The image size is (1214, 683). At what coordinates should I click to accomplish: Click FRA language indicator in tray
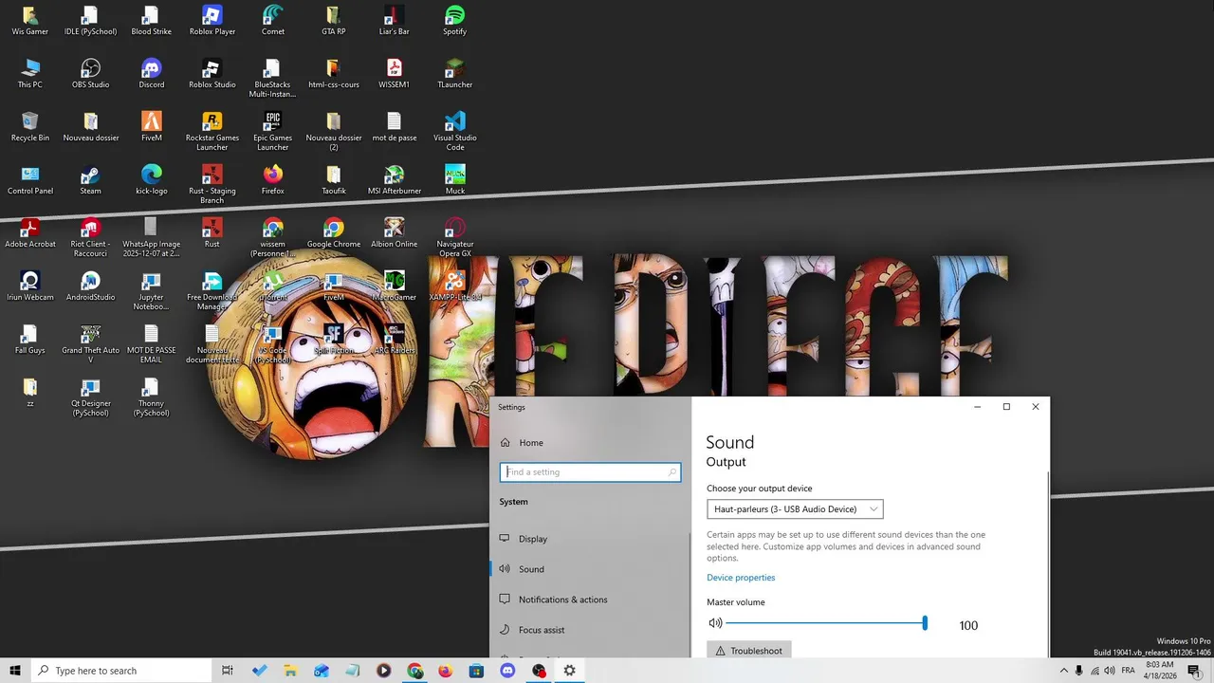click(x=1126, y=671)
